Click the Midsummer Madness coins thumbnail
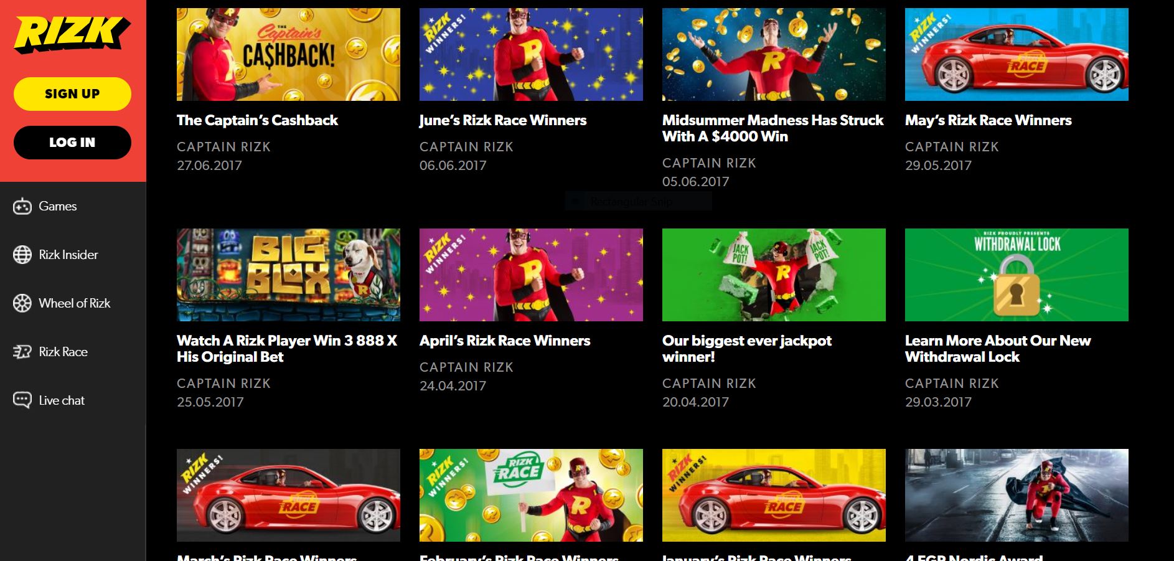 point(774,54)
